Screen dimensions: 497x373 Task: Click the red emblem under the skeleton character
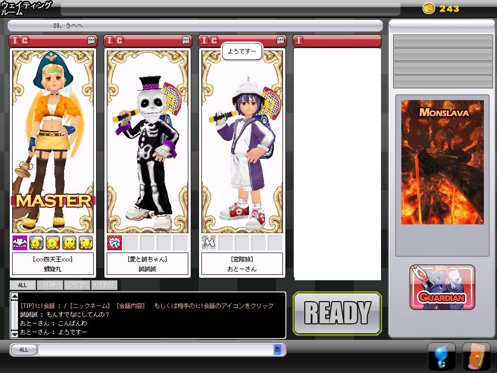tap(115, 243)
